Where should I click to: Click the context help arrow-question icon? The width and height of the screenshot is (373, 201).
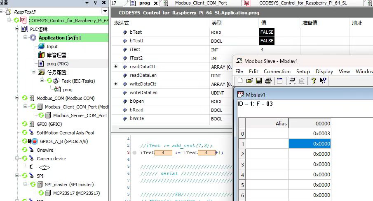click(x=323, y=81)
